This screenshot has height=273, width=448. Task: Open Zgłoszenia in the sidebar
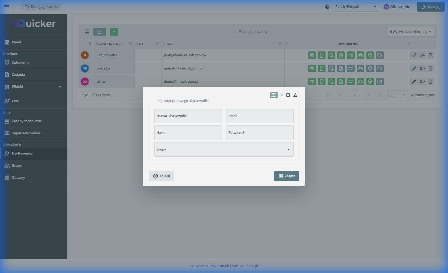coord(20,62)
